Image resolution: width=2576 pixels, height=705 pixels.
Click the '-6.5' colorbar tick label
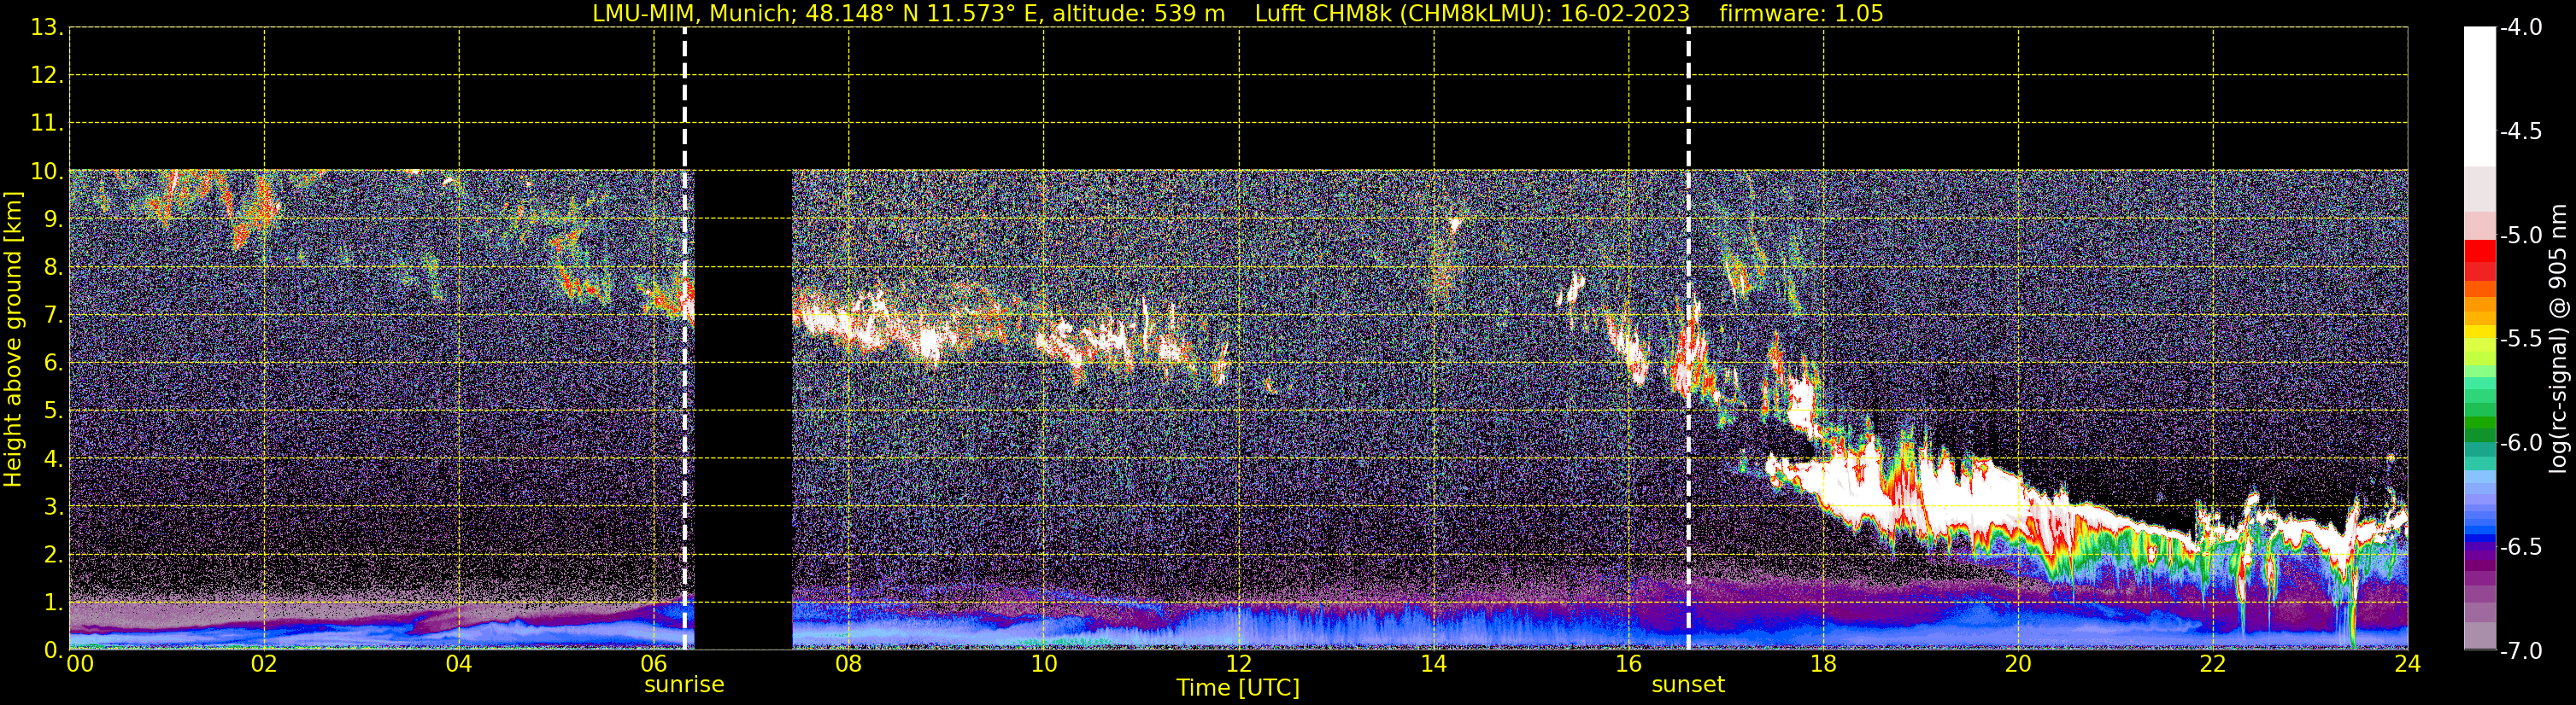pos(2520,547)
